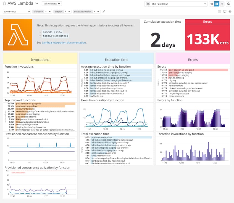The height and width of the screenshot is (203, 234).
Task: Open the chevron menu beside AWS Lambda title
Action: pyautogui.click(x=37, y=3)
